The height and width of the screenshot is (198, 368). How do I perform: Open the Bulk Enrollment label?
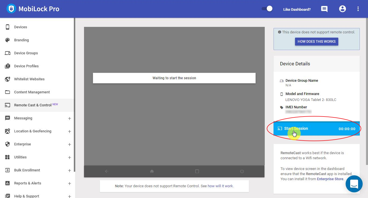[x=27, y=170]
